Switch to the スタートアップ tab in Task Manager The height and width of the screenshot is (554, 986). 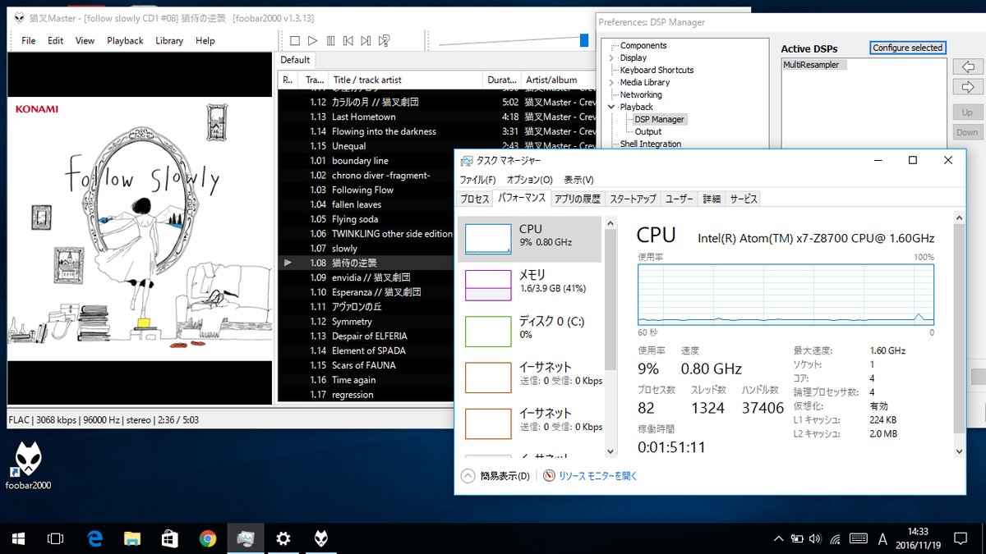(633, 199)
